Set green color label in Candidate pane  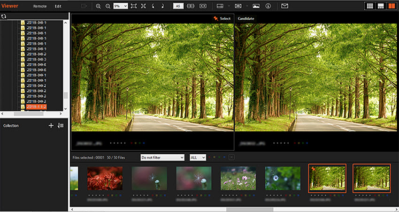tap(303, 143)
